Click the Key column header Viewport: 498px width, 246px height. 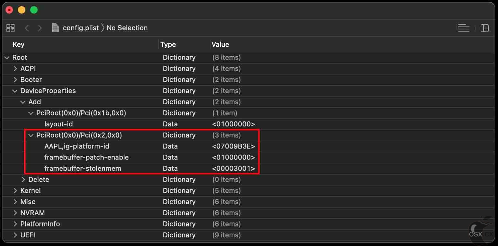point(19,44)
